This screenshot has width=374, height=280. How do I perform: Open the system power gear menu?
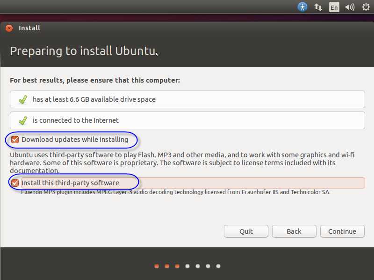point(366,7)
